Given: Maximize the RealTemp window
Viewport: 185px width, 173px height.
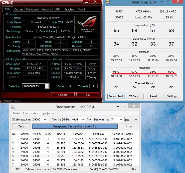Looking at the screenshot, I should pyautogui.click(x=169, y=1).
